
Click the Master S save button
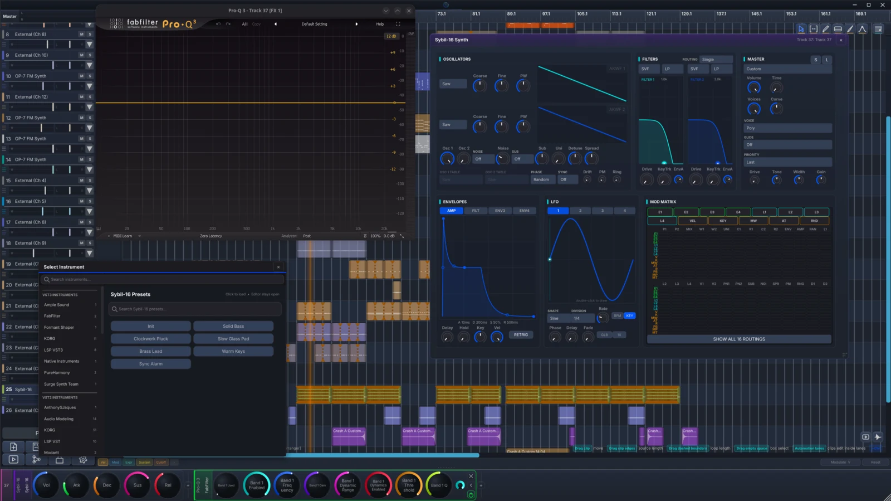click(x=816, y=60)
